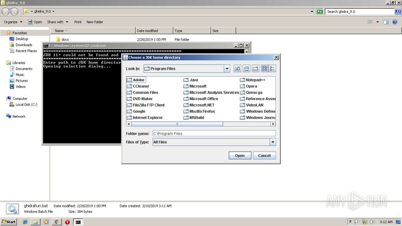Click horizontal scrollbar left arrow in file list
Viewport: 402px width, 226px height.
[129, 124]
